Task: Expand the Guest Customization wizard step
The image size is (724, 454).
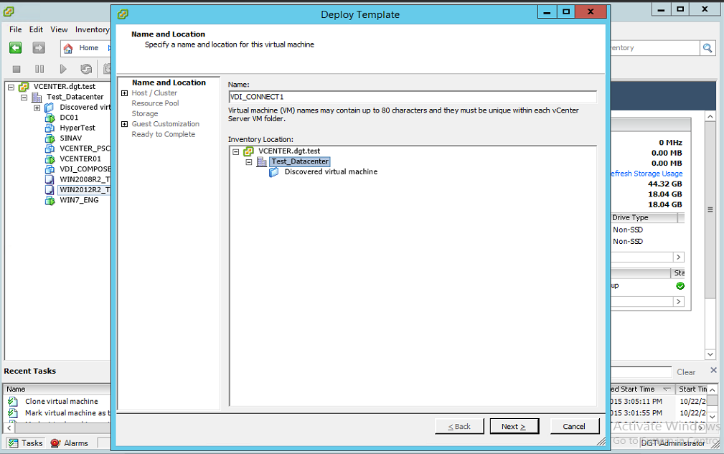Action: tap(124, 124)
